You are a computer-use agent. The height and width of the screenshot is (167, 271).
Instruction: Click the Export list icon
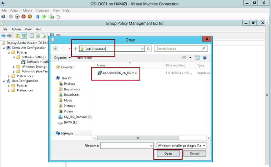coord(44,36)
